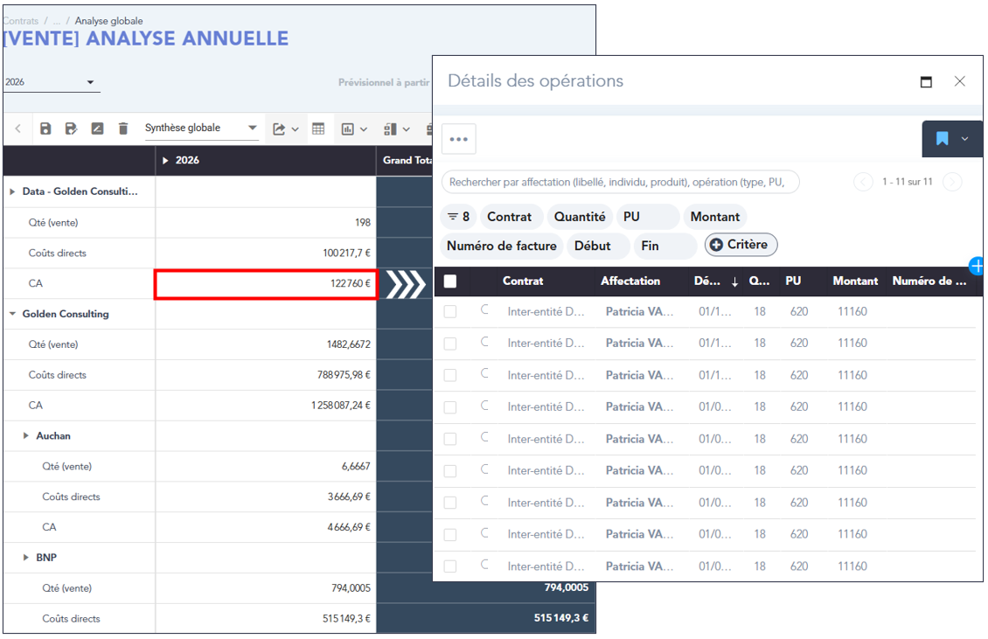This screenshot has width=988, height=639.
Task: Open the table grid view icon
Action: pos(318,128)
